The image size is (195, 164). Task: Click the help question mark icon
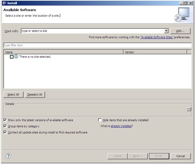[x=8, y=156]
